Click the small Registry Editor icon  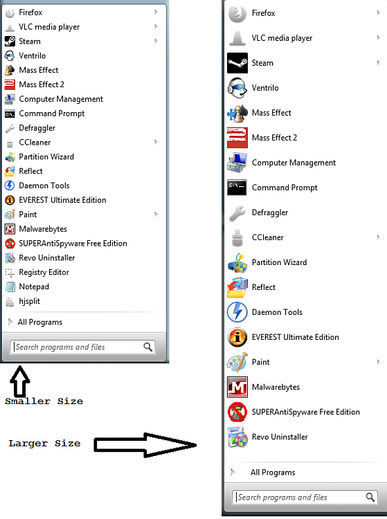tap(10, 273)
